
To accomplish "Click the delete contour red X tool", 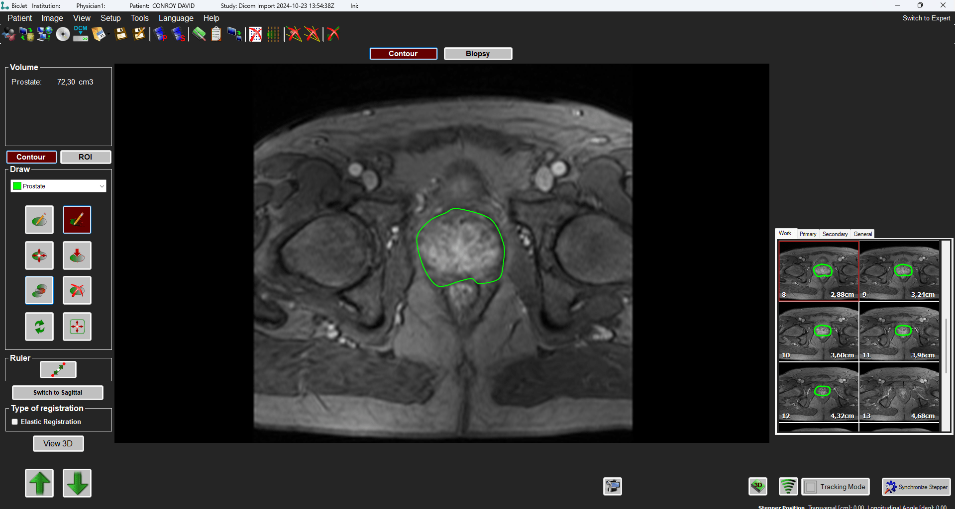I will tap(77, 290).
